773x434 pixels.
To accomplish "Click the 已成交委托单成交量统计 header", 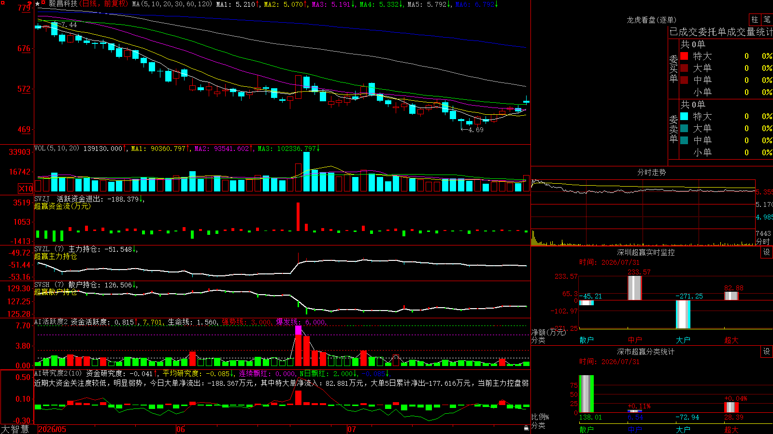I will [x=721, y=32].
